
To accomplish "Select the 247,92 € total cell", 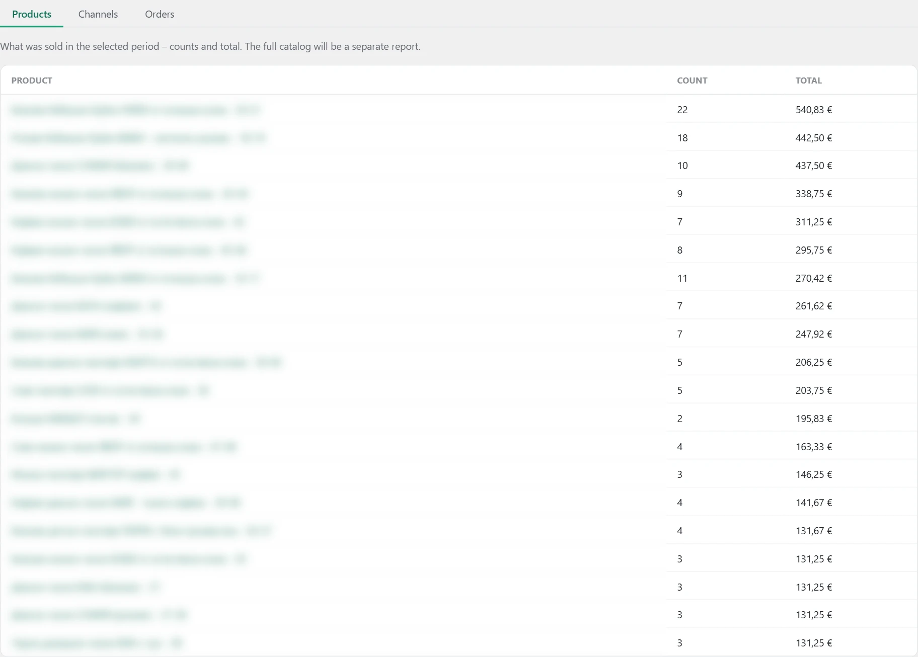I will 814,334.
